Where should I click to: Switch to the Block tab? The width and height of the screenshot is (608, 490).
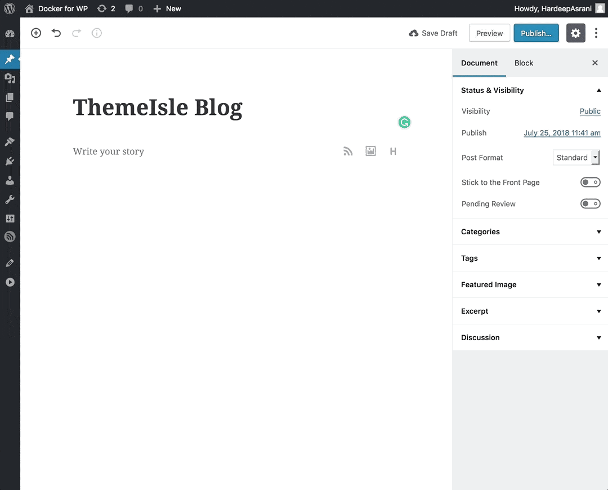[524, 63]
